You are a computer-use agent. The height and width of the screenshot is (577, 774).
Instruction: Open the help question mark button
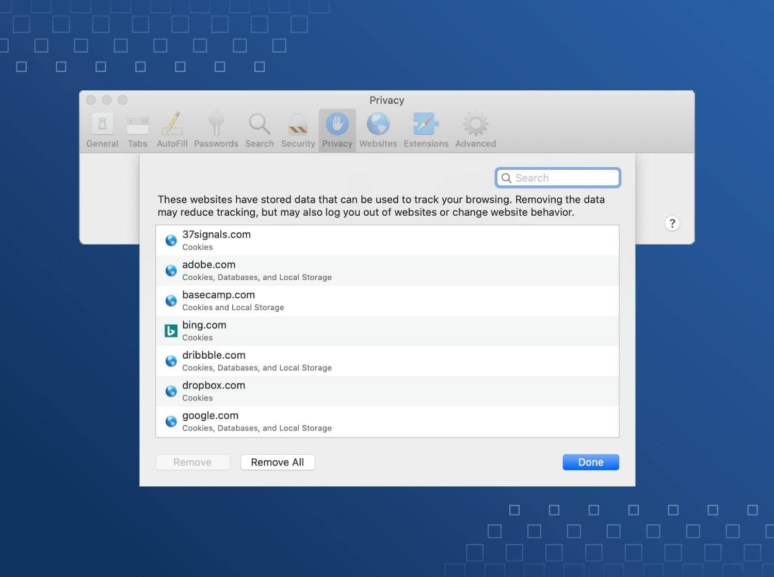click(x=672, y=223)
